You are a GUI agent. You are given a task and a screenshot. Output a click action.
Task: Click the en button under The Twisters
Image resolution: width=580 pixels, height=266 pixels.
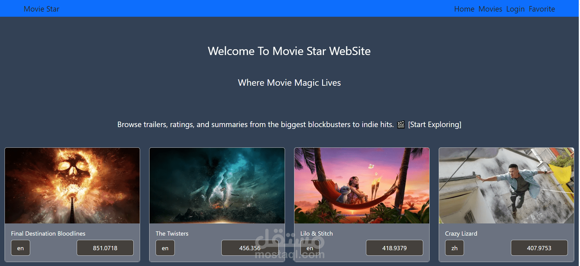(x=165, y=248)
